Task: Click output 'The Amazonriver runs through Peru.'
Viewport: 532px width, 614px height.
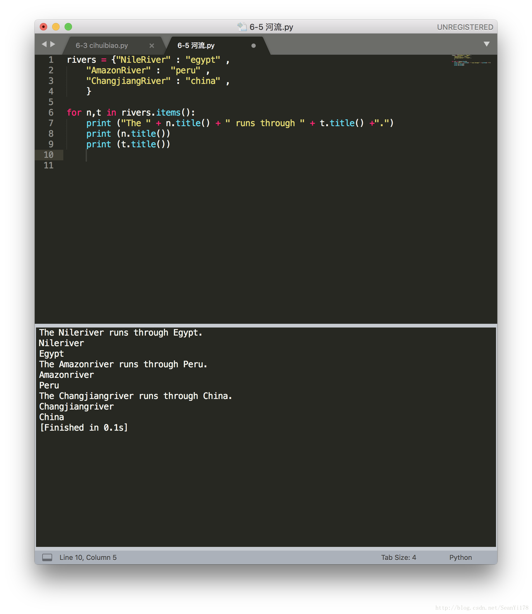Action: (123, 364)
